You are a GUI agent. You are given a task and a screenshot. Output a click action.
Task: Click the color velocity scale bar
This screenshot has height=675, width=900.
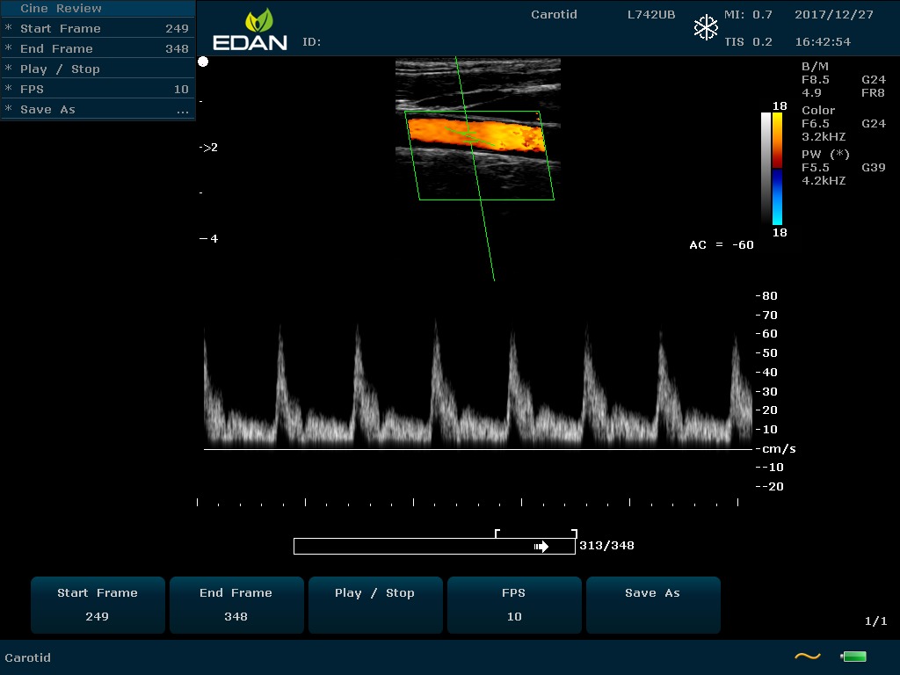click(x=777, y=169)
